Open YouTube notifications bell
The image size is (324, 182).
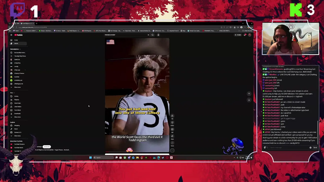245,35
